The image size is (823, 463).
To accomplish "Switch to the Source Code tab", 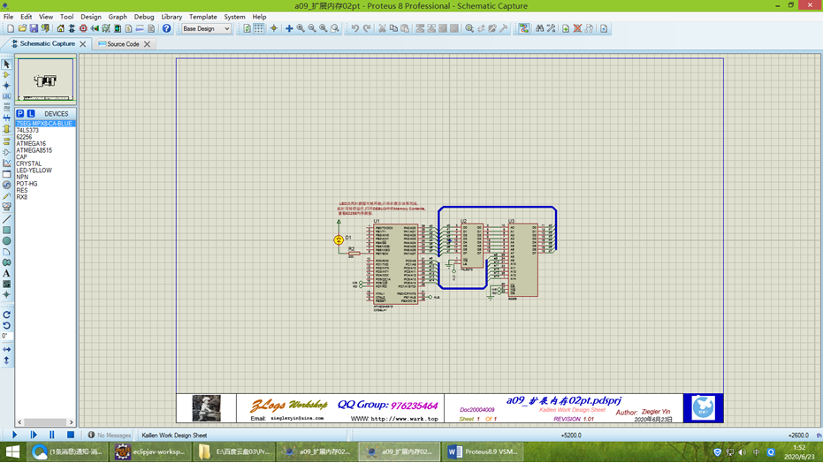I will [123, 44].
